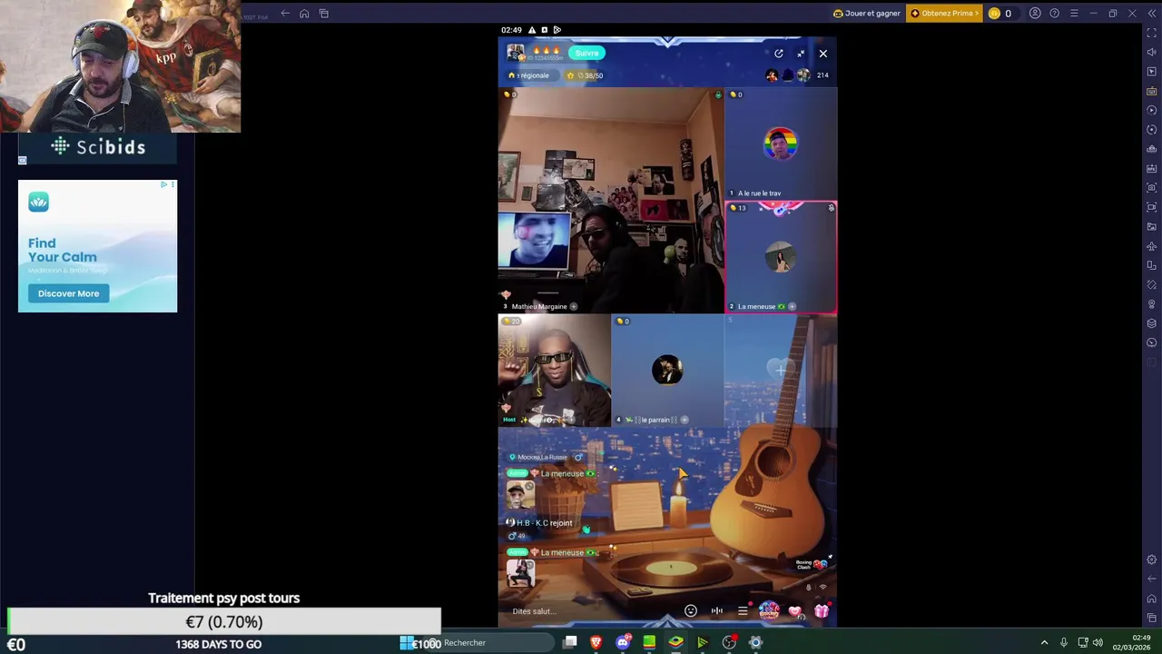Screen dimensions: 1162x654
Task: Open BlueStacks account profile icon
Action: pos(1035,14)
